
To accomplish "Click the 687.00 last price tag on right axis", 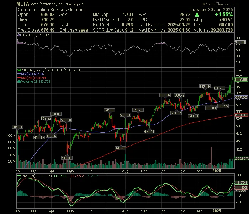I will 241,79.
